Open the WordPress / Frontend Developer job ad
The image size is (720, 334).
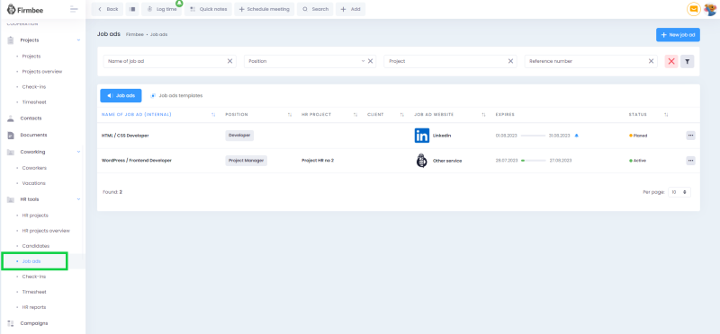click(137, 161)
